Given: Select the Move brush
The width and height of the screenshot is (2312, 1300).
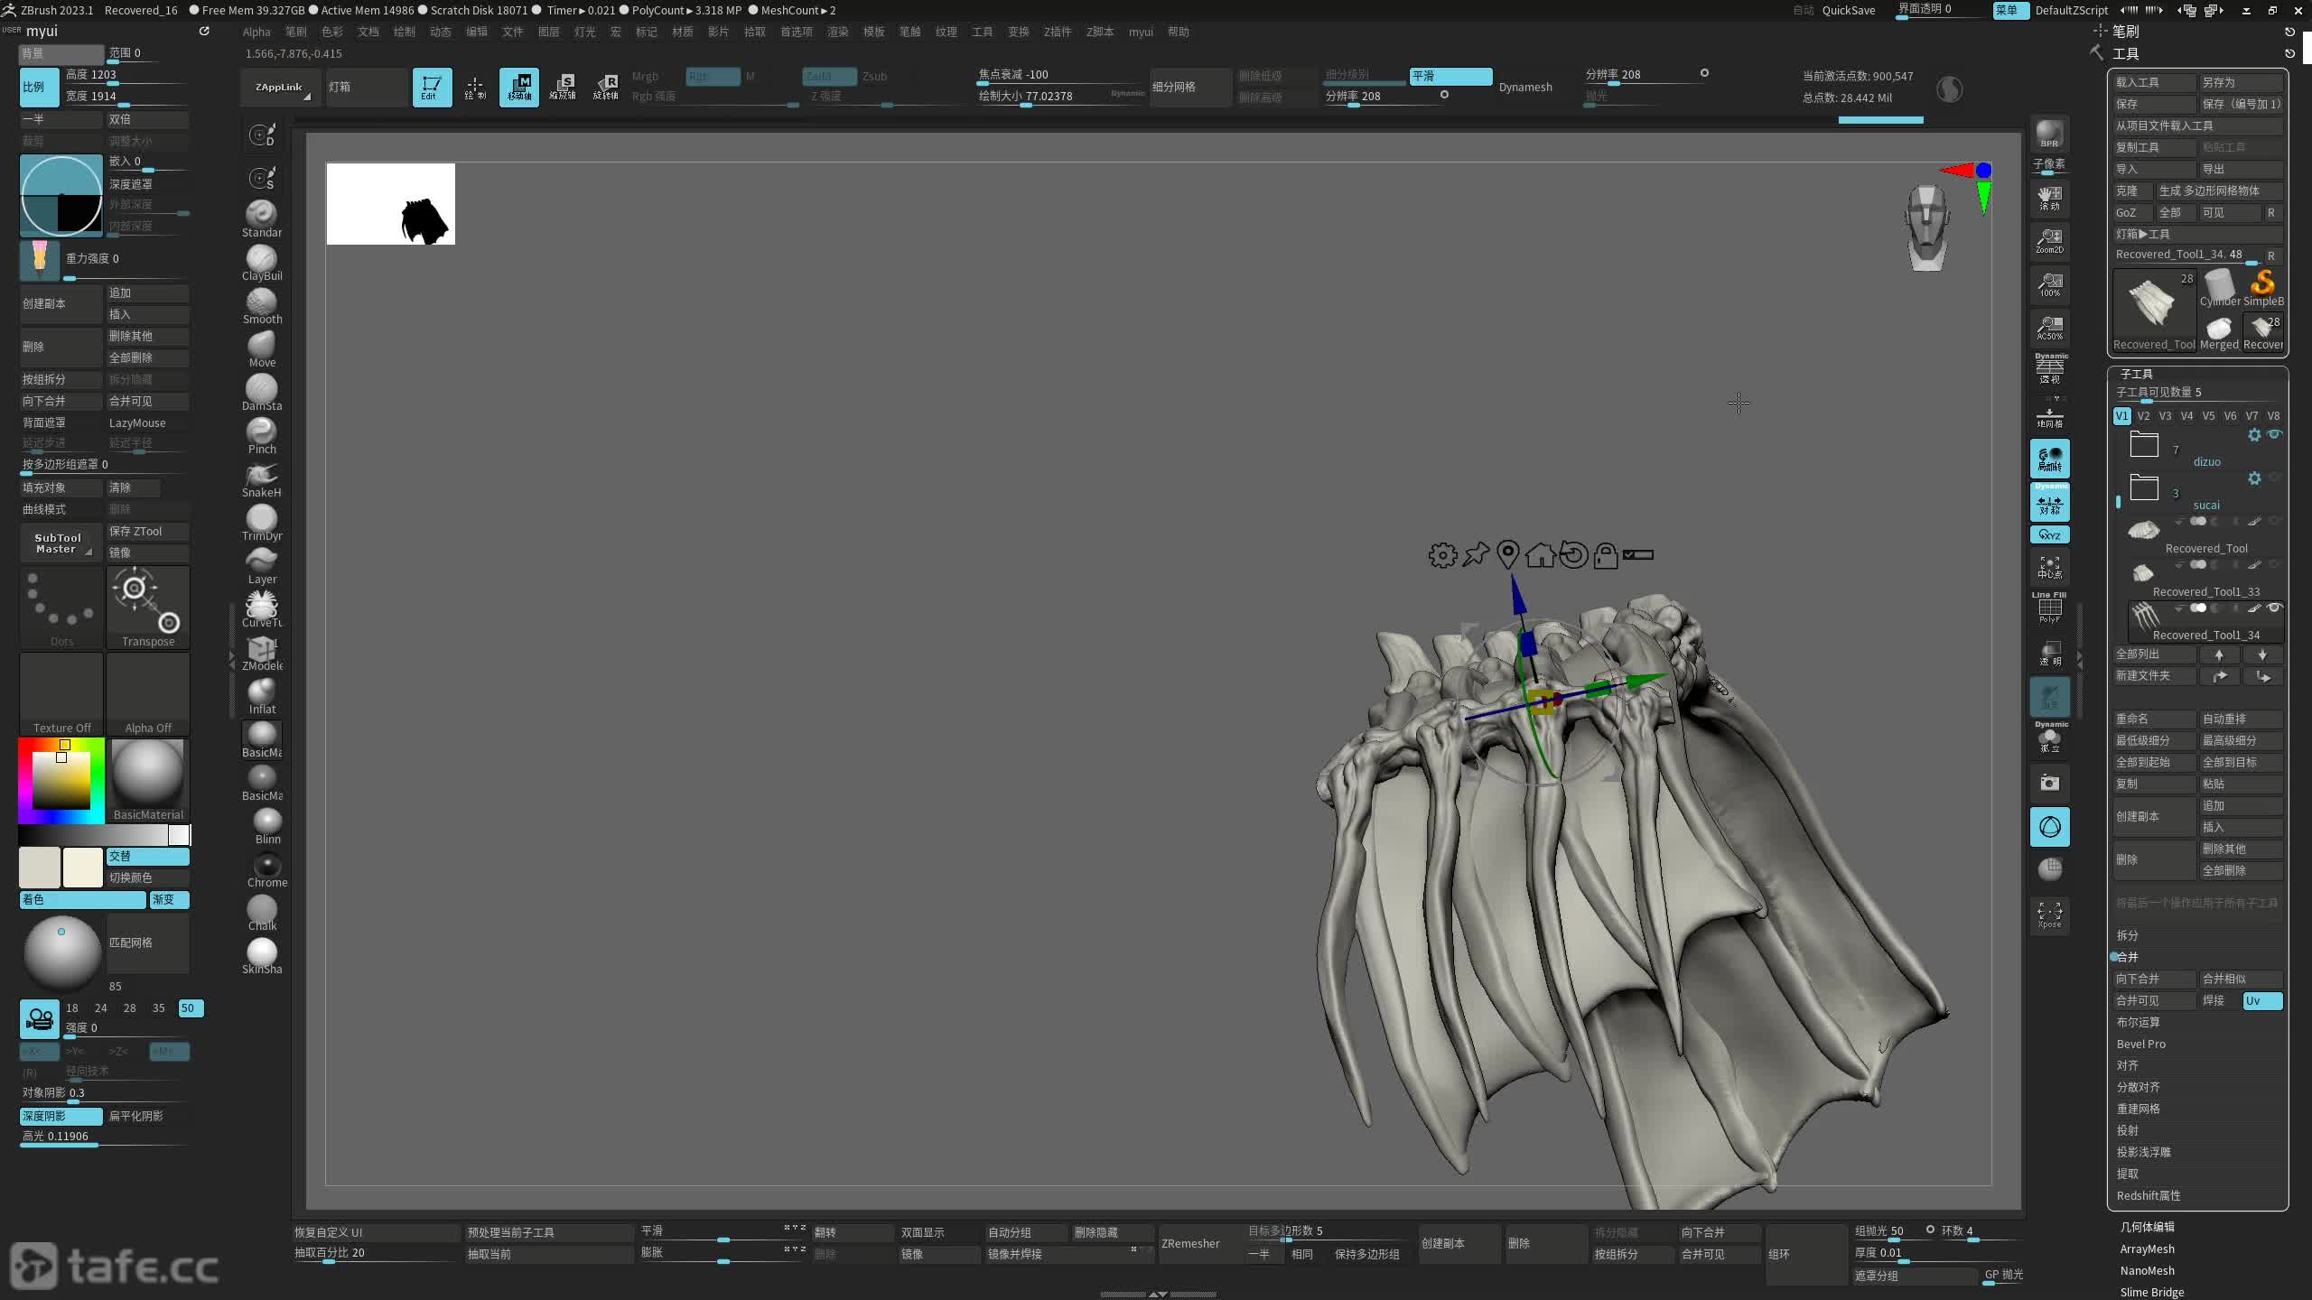Looking at the screenshot, I should tap(261, 347).
